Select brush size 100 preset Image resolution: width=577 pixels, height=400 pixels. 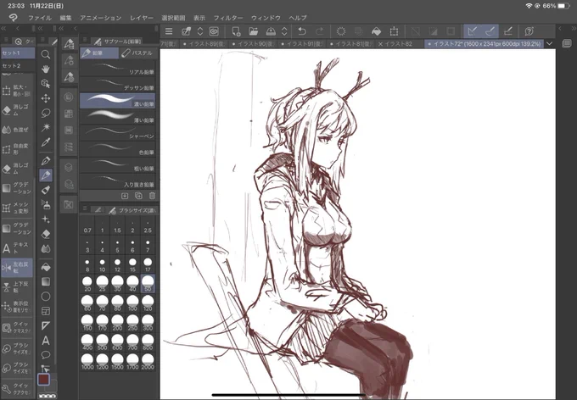click(132, 303)
